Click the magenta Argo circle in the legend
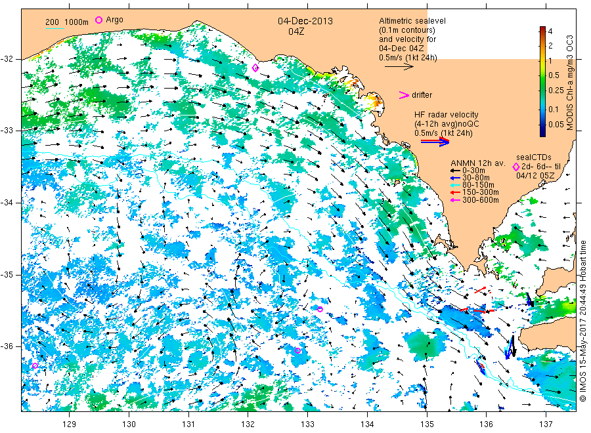The image size is (591, 433). click(x=98, y=20)
